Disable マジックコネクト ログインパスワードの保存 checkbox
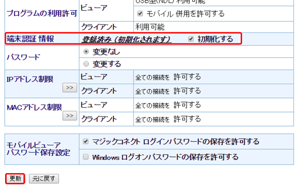 (x=86, y=141)
